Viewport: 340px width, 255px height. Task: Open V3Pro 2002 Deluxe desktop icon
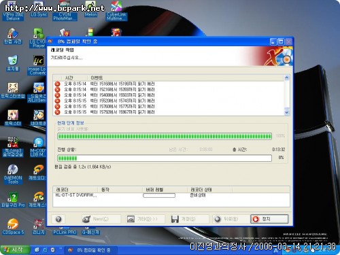[13, 12]
